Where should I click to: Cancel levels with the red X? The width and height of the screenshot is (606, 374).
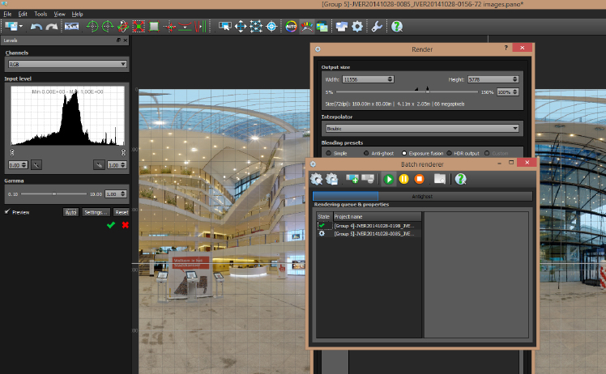(x=126, y=225)
